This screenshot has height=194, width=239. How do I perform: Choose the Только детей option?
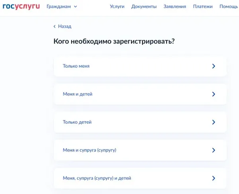140,122
